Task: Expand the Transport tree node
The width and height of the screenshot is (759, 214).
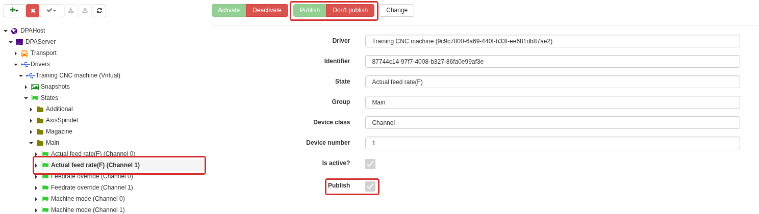Action: pos(16,53)
